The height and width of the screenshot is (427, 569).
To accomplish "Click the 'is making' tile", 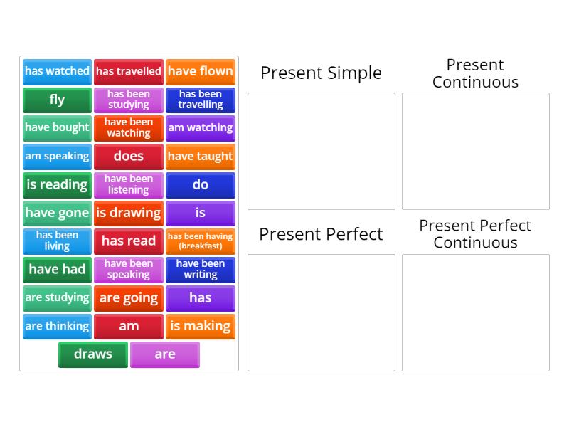I will tap(200, 326).
